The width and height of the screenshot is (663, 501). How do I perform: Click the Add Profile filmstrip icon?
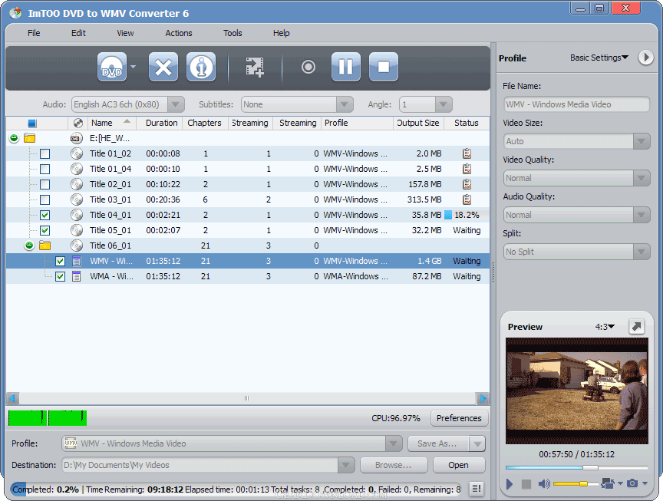pos(255,67)
